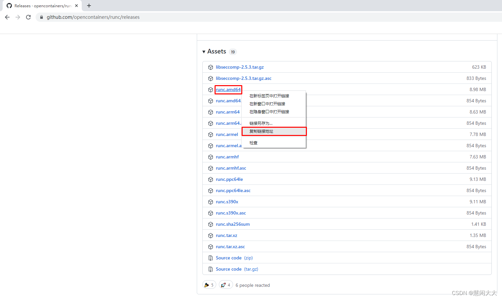Click zip file icon beside Source code (zip)
The height and width of the screenshot is (299, 502).
[x=211, y=258]
